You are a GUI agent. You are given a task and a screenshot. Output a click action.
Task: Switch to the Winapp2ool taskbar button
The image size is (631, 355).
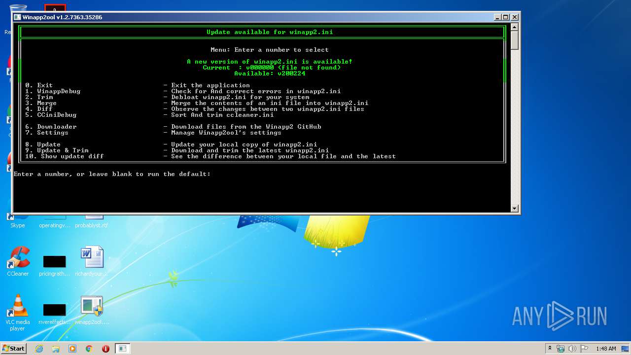(123, 349)
